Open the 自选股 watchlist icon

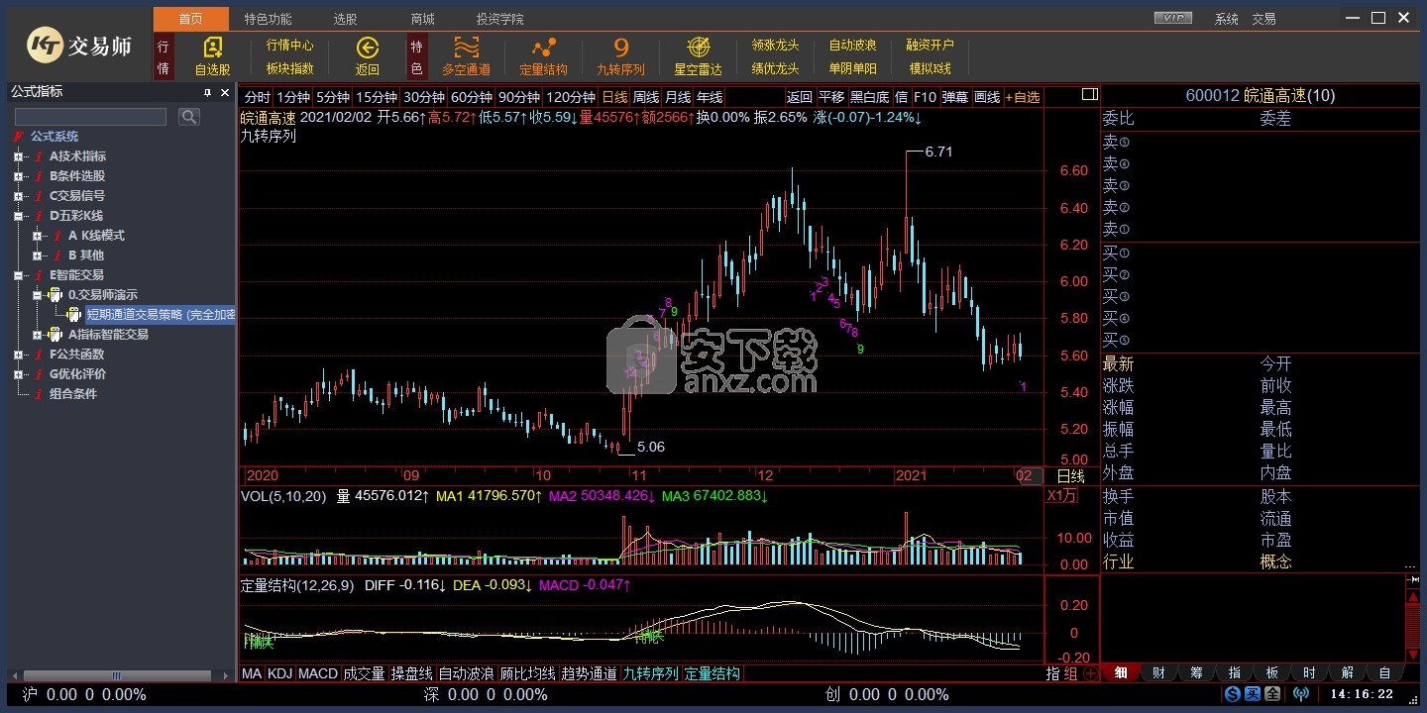pos(213,48)
